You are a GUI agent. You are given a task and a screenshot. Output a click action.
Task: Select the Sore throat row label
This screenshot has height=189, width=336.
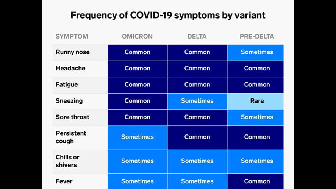point(72,117)
